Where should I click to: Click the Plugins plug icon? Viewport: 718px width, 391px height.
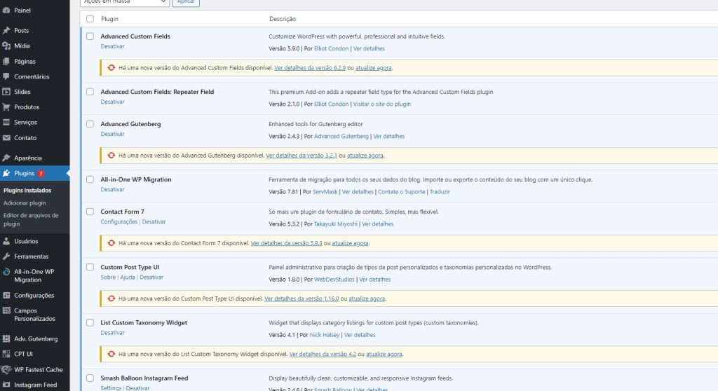6,173
